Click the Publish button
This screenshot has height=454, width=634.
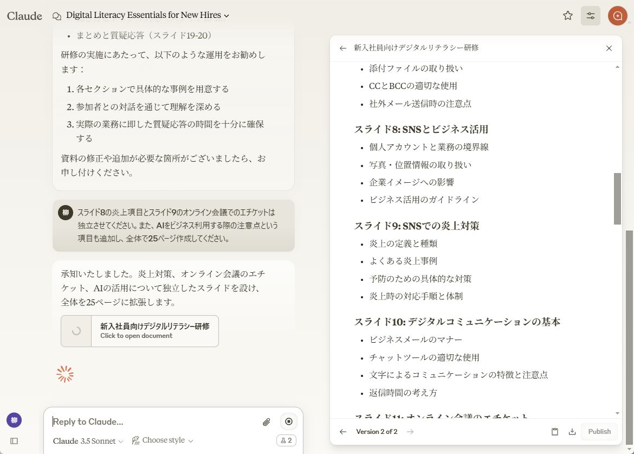(x=599, y=432)
